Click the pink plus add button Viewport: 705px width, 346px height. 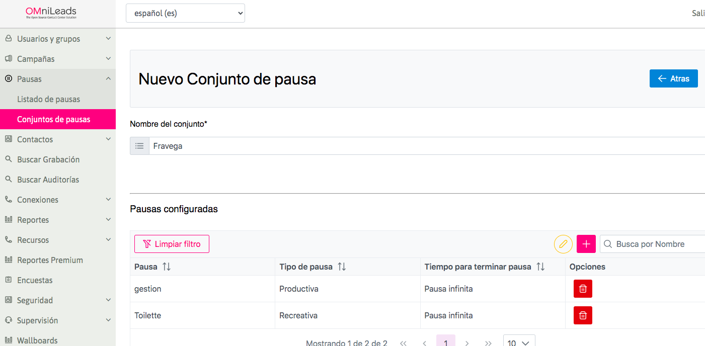586,244
